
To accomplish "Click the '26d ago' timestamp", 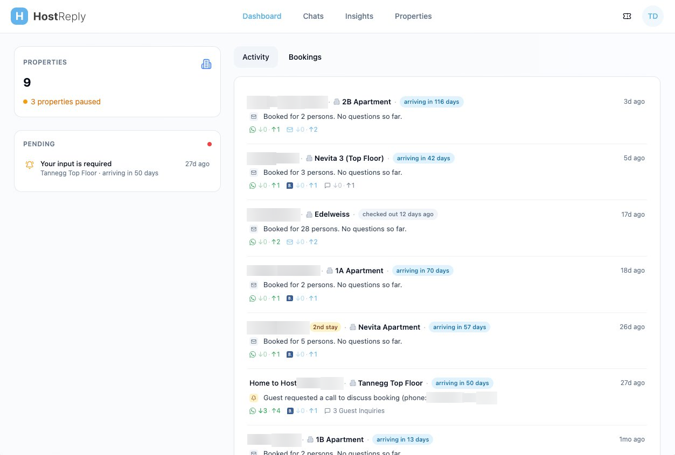I will coord(632,327).
